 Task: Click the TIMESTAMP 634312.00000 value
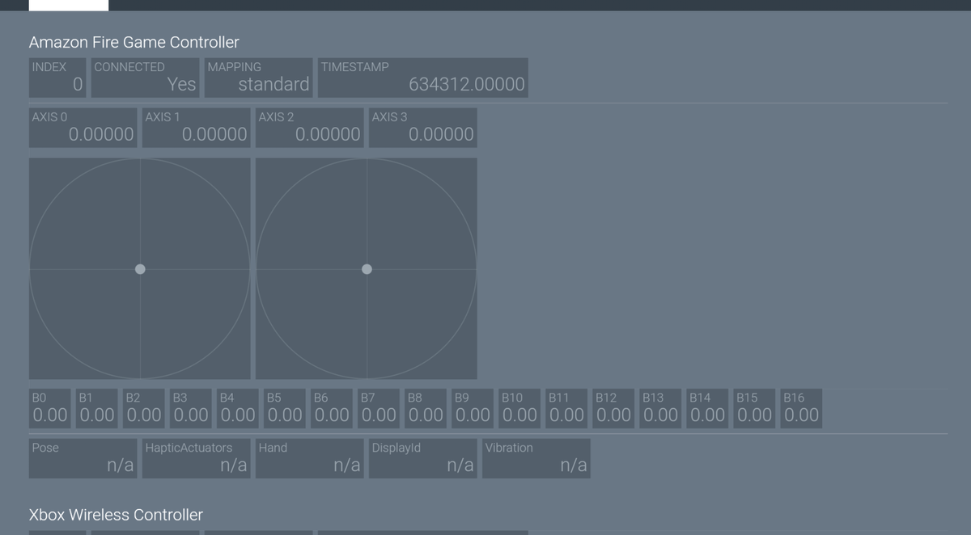click(x=423, y=78)
